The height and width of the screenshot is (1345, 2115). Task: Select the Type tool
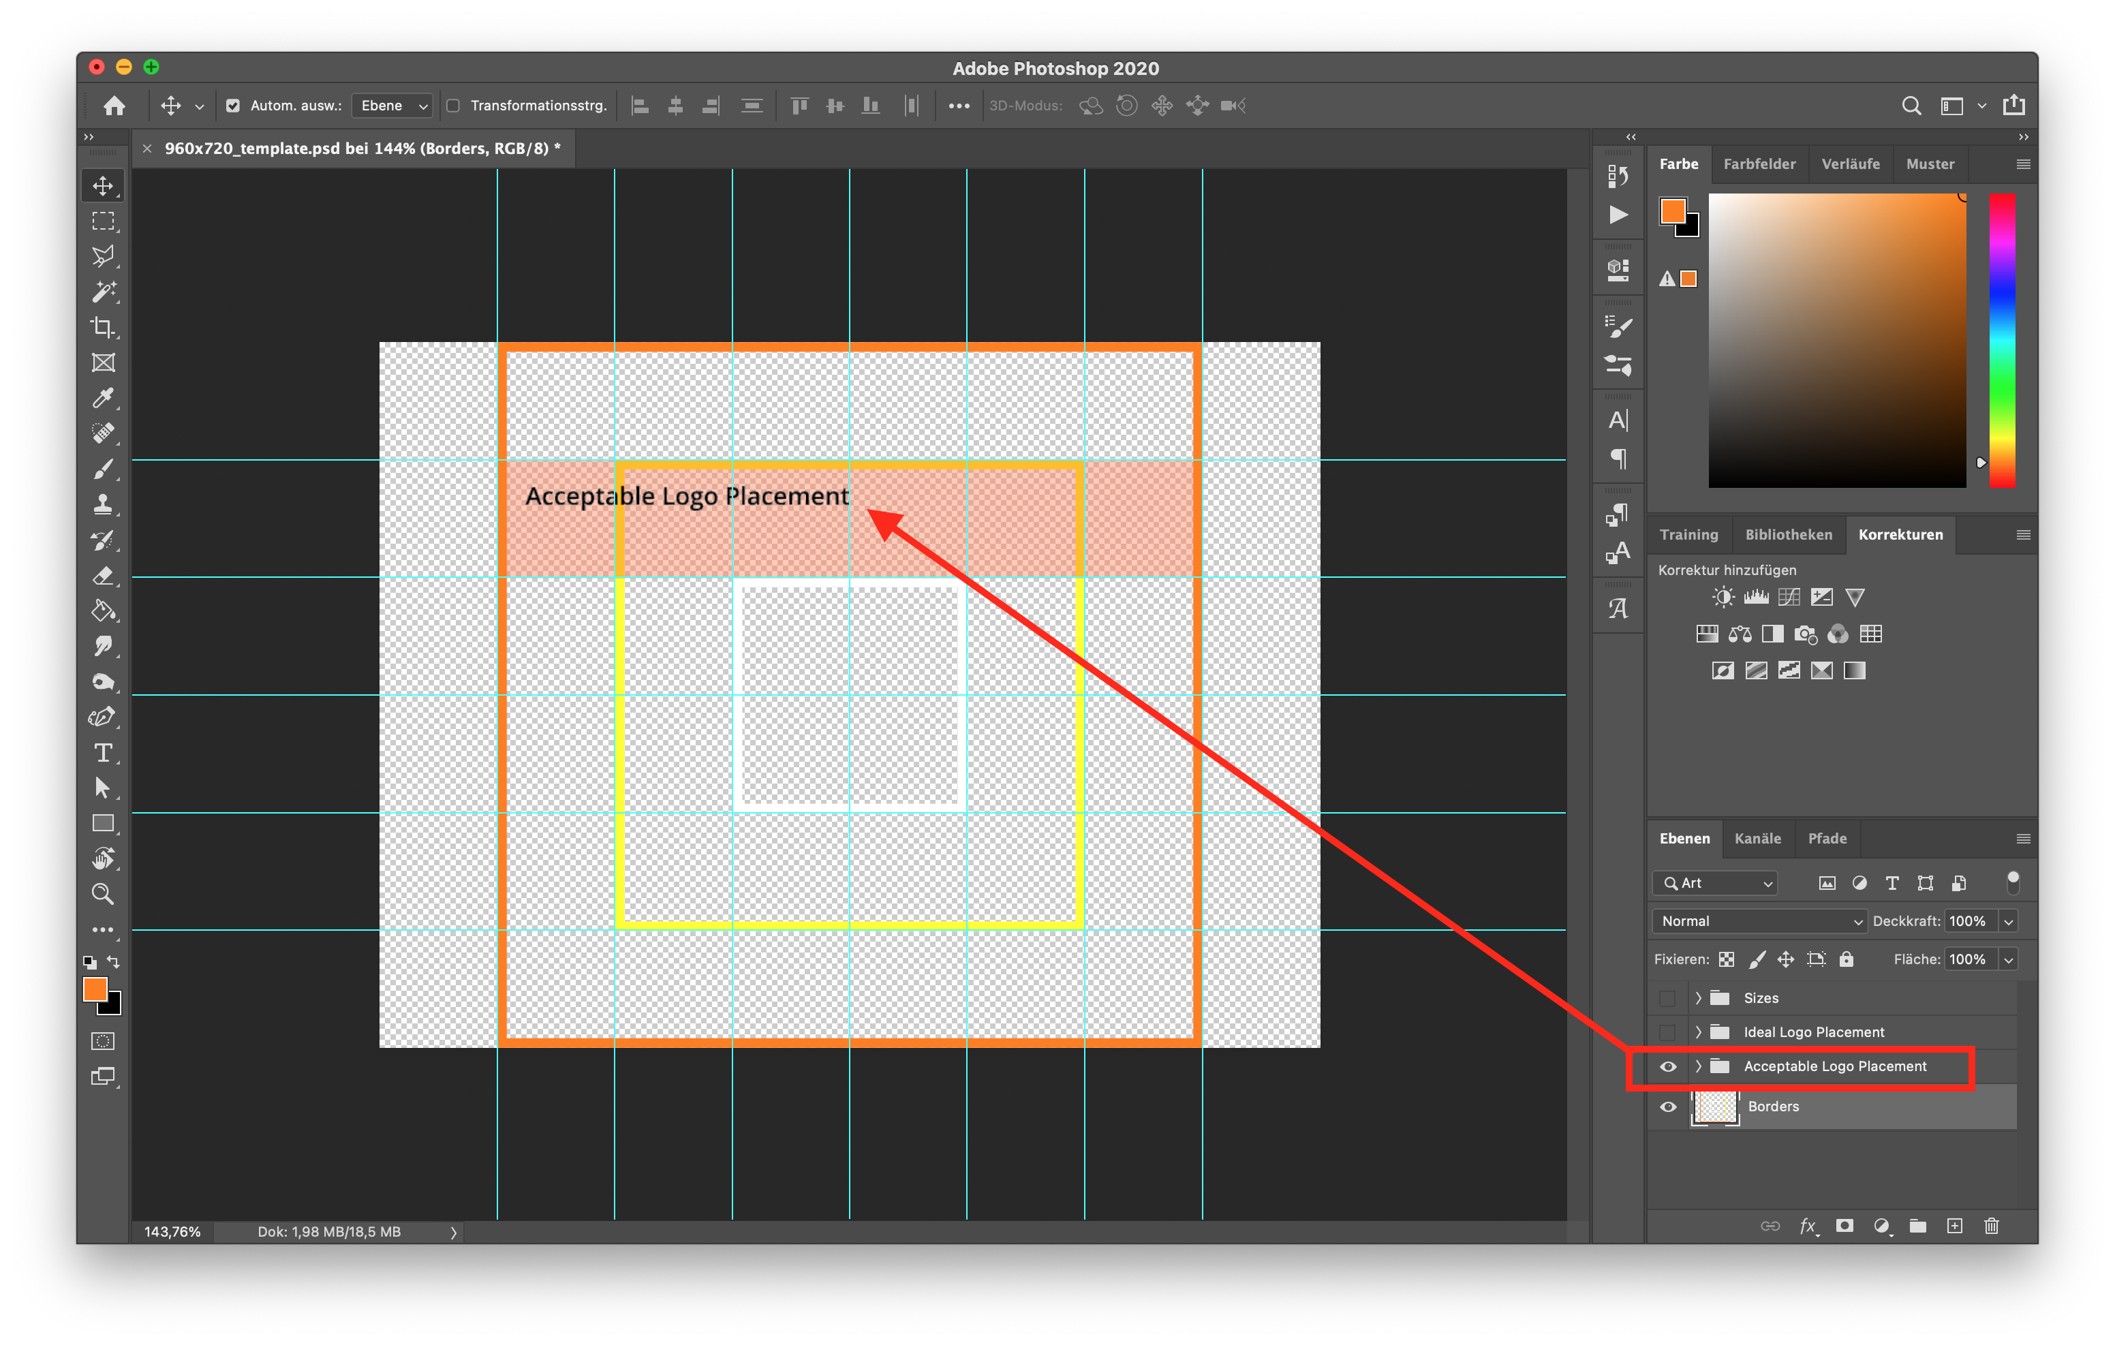(103, 753)
